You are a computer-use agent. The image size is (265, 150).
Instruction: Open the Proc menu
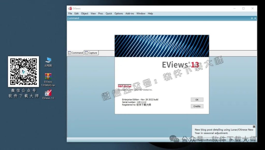coord(101,13)
